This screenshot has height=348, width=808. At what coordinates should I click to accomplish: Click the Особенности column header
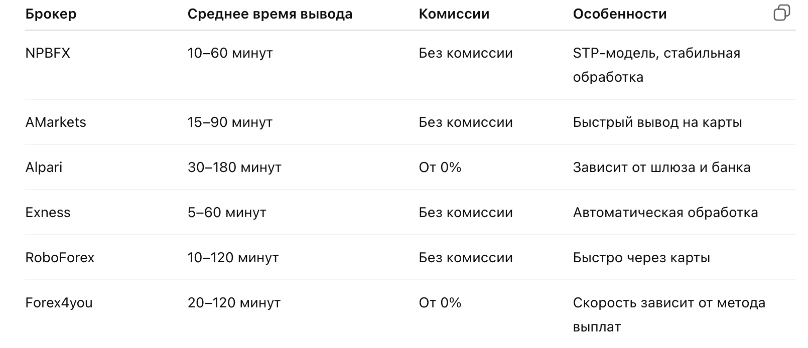619,14
